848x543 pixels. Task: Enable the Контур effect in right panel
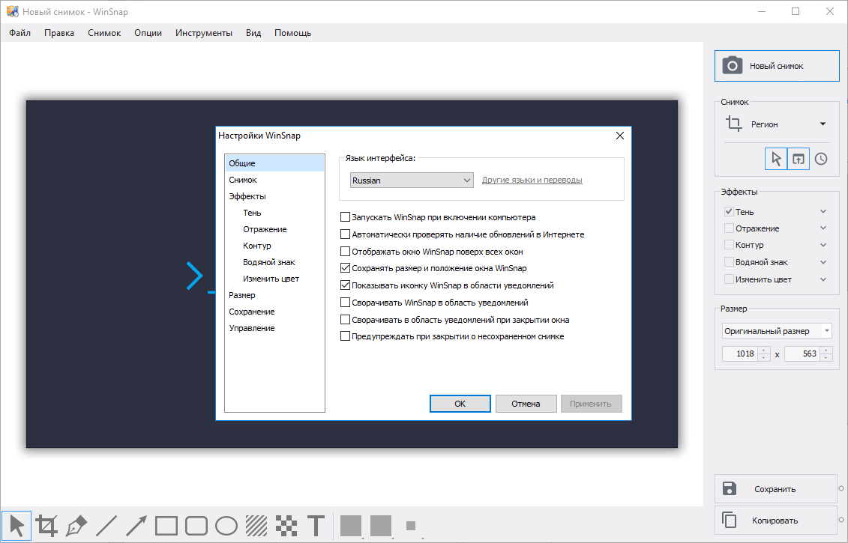coord(729,245)
